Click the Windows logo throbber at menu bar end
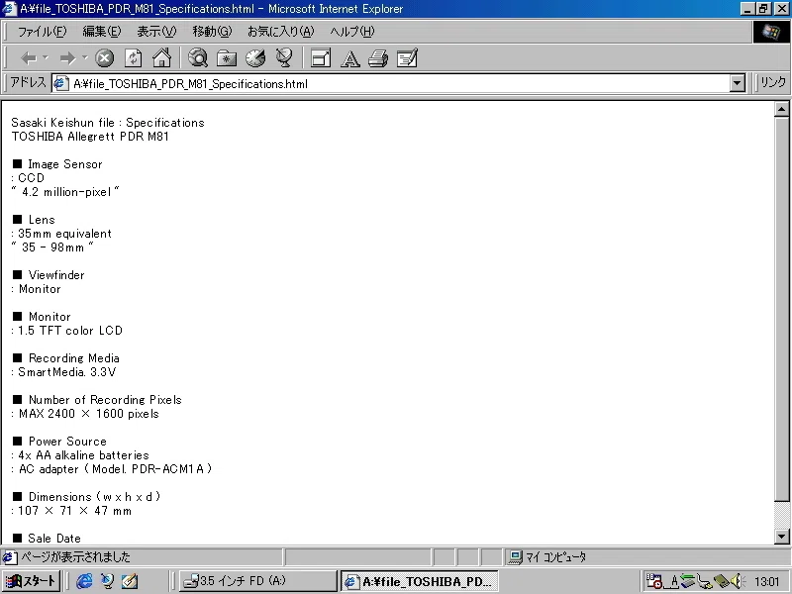Image resolution: width=792 pixels, height=594 pixels. (x=771, y=32)
